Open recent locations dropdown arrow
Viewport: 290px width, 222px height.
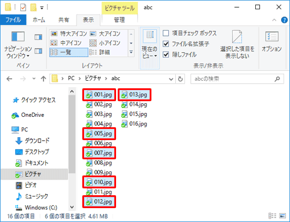(34, 78)
